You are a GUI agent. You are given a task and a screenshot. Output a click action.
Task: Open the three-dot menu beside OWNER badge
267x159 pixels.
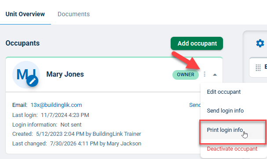click(205, 74)
